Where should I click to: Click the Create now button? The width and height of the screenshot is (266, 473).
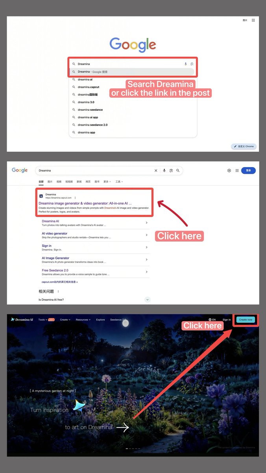[x=246, y=320]
